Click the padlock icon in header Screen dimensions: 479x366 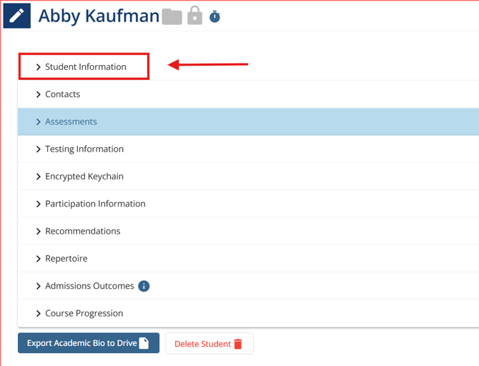pos(194,16)
